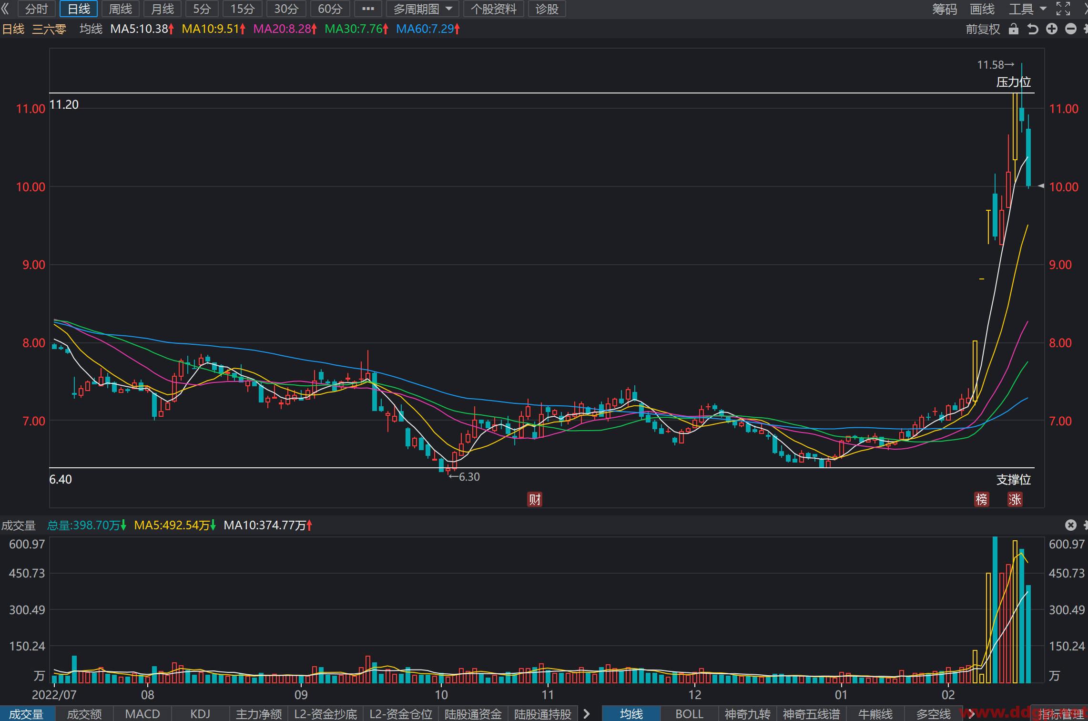Click the 成交量 sub-chart title
This screenshot has width=1088, height=721.
pos(19,525)
